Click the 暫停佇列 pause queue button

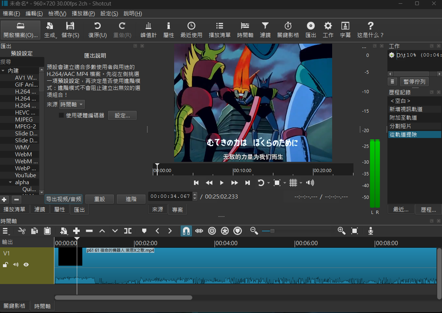(x=414, y=81)
